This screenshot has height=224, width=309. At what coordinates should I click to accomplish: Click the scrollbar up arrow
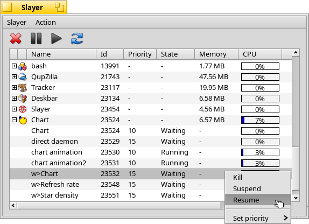(x=296, y=52)
